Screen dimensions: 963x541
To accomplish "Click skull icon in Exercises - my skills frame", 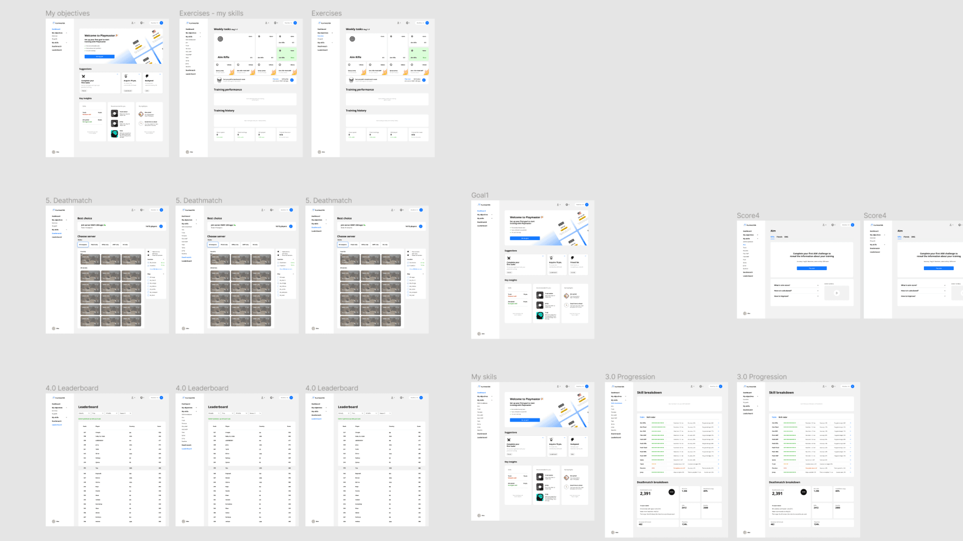I will point(219,80).
